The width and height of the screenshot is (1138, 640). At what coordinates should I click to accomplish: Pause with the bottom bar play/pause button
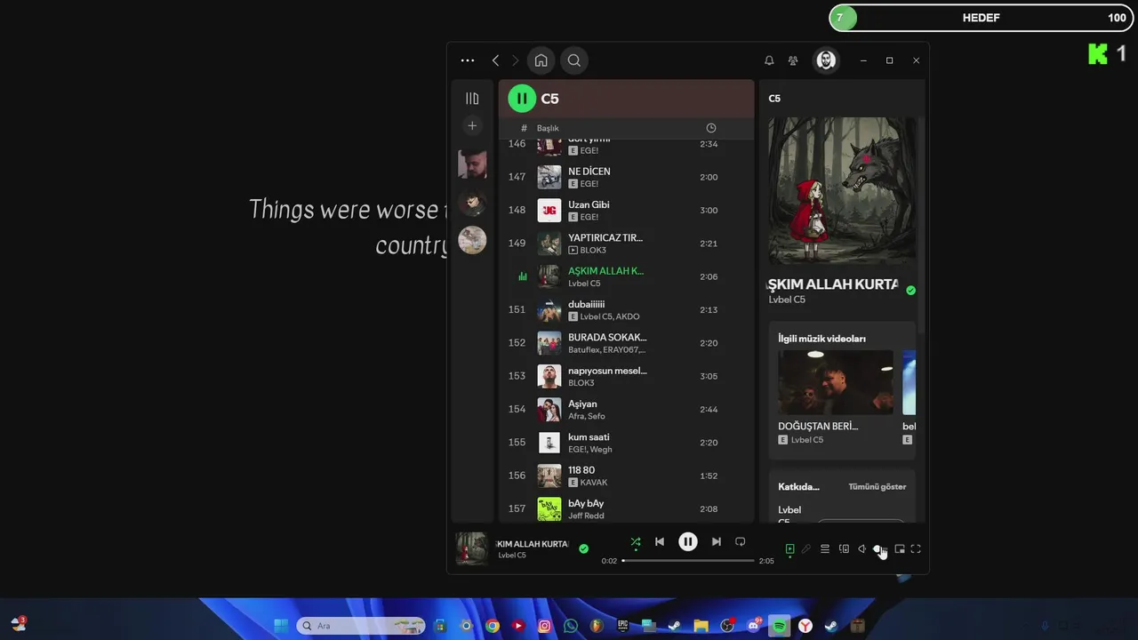pyautogui.click(x=688, y=541)
